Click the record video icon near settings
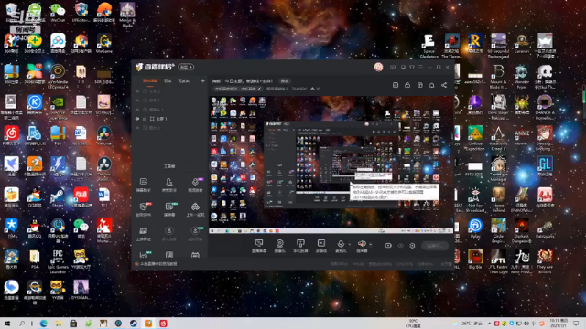The height and width of the screenshot is (329, 586). click(388, 246)
